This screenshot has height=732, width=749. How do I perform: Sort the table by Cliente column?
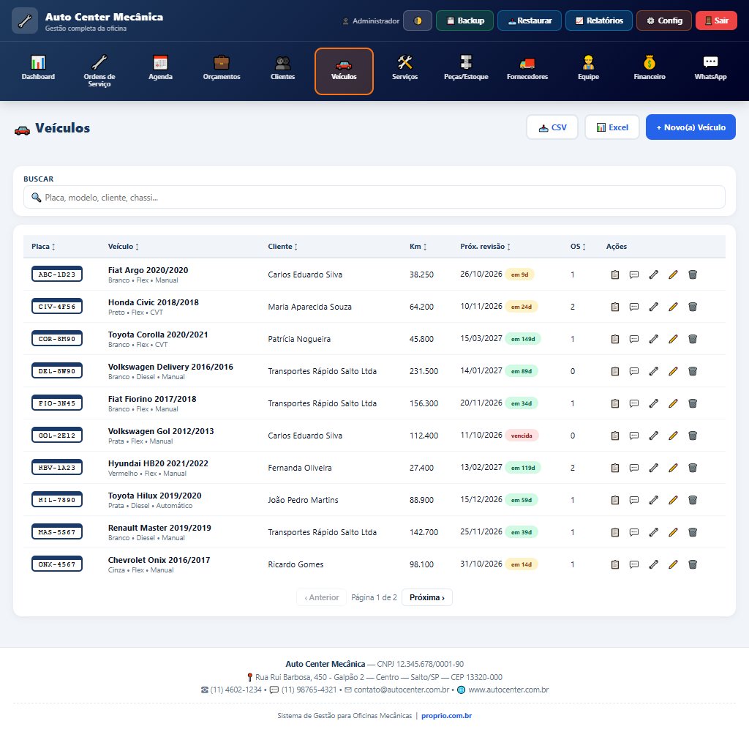click(283, 247)
